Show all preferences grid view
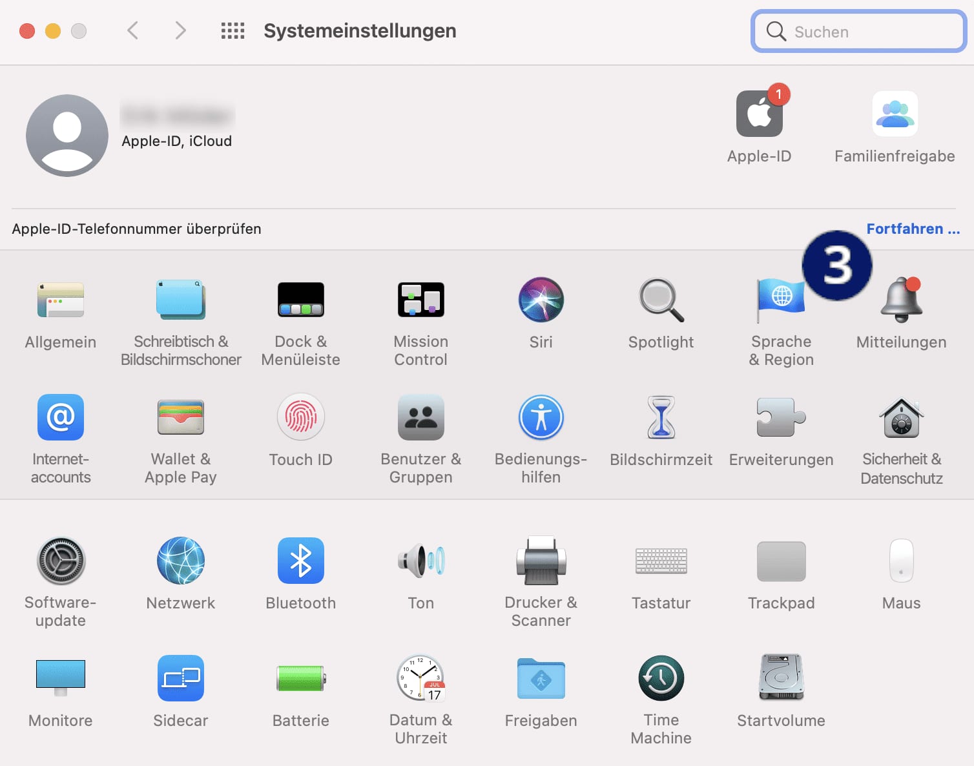The height and width of the screenshot is (766, 974). tap(233, 30)
